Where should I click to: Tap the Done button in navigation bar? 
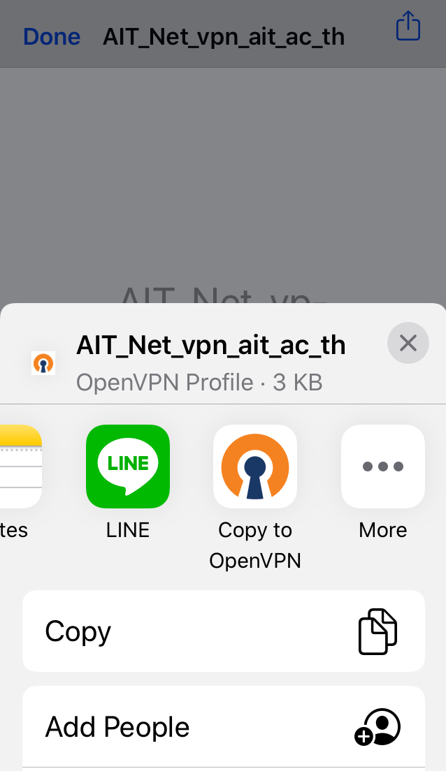(x=52, y=37)
